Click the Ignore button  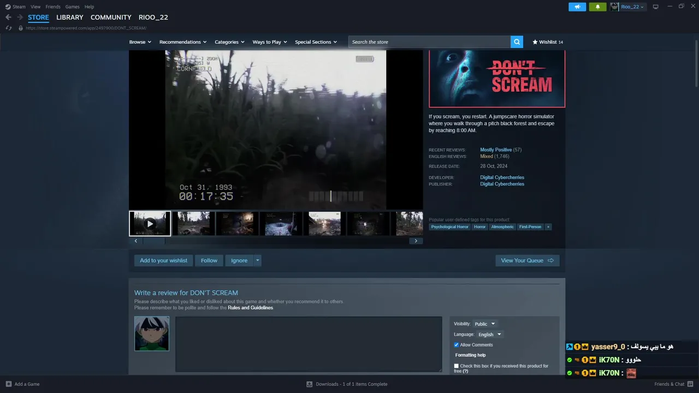(x=239, y=260)
